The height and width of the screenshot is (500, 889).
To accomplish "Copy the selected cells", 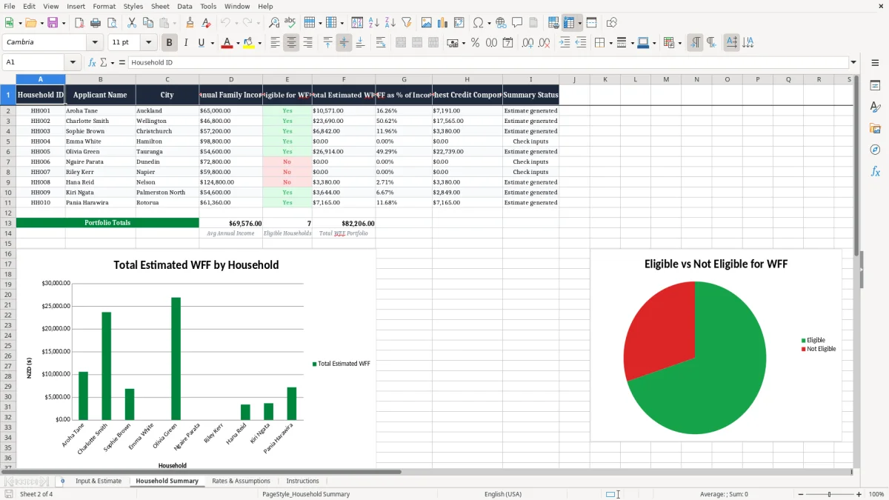I will click(147, 23).
